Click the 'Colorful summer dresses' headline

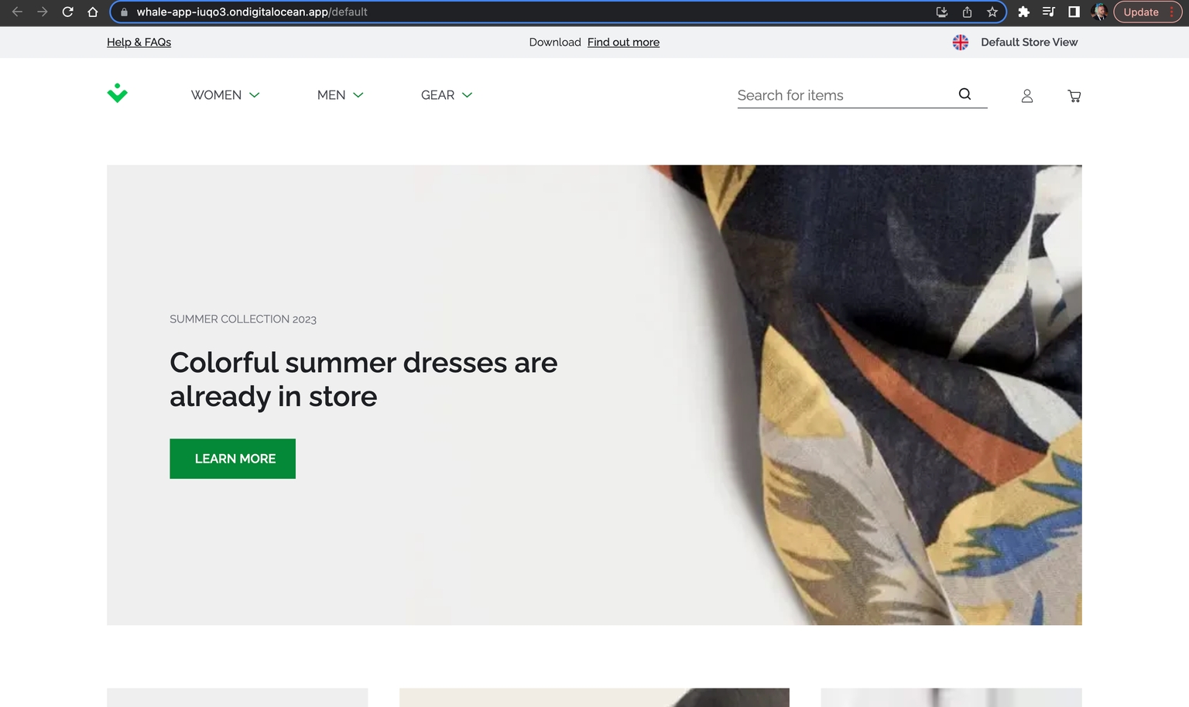click(363, 379)
